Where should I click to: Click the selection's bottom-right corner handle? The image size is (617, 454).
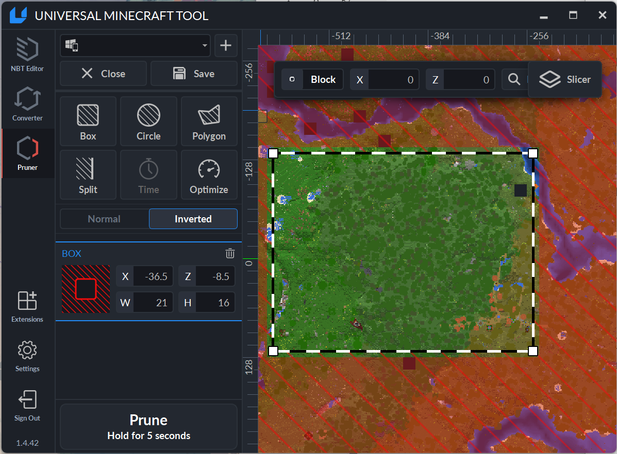click(533, 351)
